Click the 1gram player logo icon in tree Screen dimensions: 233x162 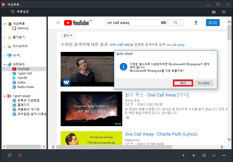(x=9, y=96)
